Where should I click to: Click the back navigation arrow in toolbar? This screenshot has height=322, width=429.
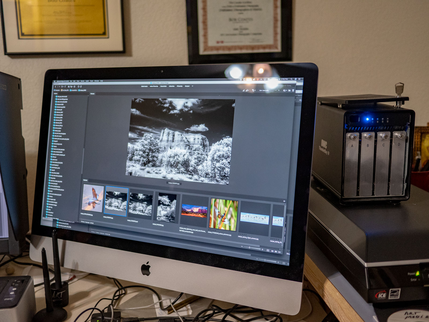tap(56, 86)
